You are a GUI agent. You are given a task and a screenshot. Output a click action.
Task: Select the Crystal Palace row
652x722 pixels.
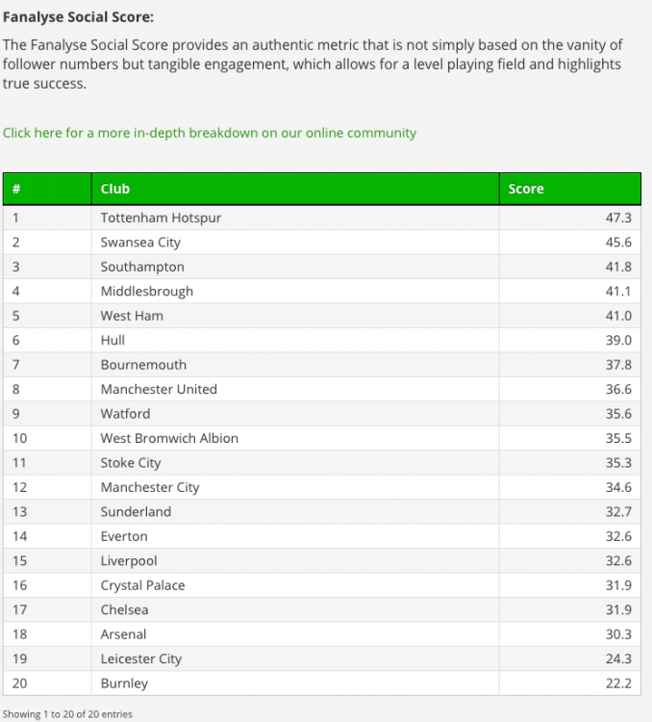(x=321, y=585)
